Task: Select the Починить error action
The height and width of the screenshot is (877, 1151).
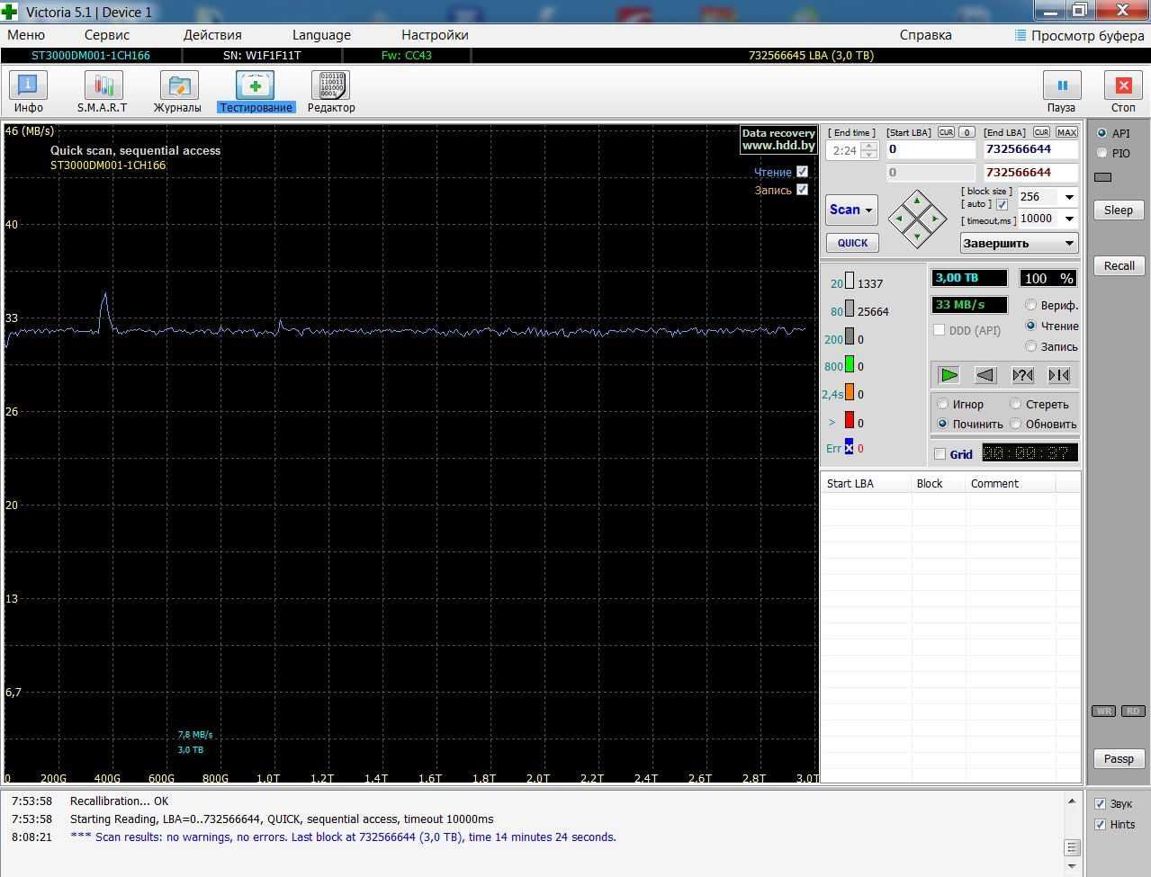Action: (943, 424)
